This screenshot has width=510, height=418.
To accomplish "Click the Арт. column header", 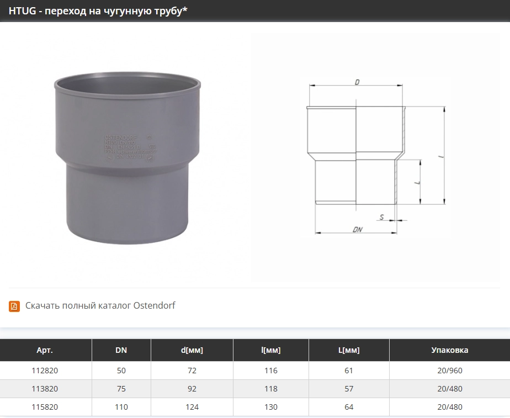I will [45, 350].
